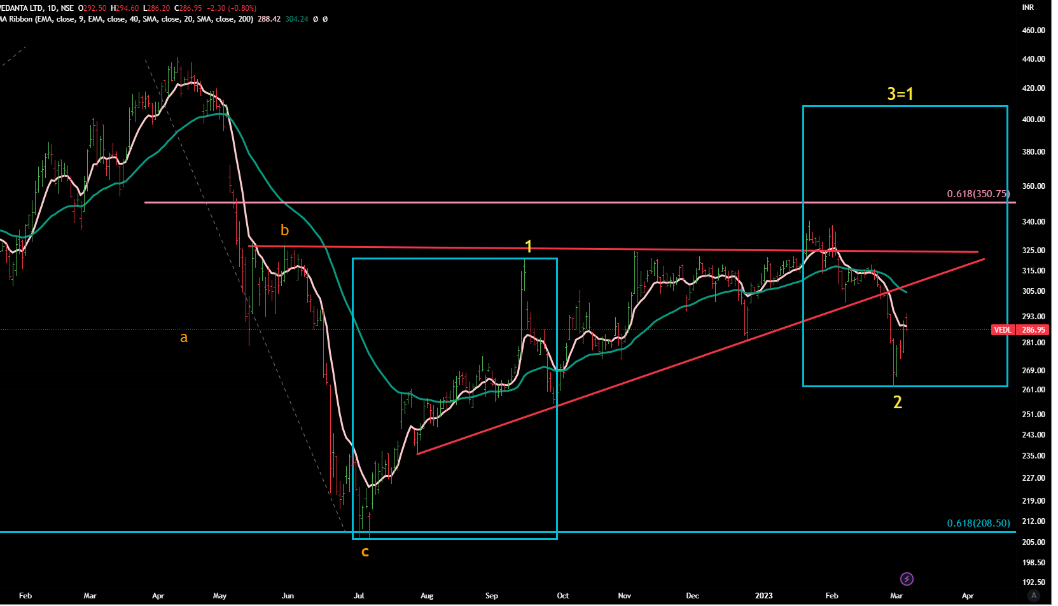Click the purple lightning bolt icon
The image size is (1058, 606).
coord(907,579)
